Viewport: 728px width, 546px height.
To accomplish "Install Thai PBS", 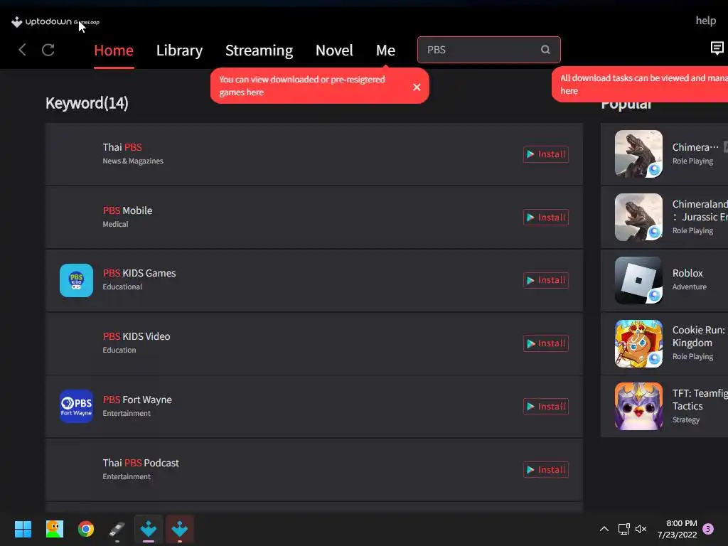I will 545,154.
